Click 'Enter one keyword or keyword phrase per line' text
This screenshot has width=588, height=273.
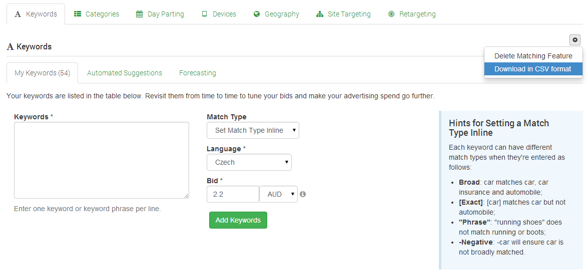click(88, 209)
